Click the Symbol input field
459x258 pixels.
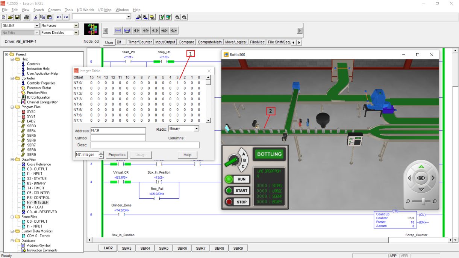(x=118, y=138)
